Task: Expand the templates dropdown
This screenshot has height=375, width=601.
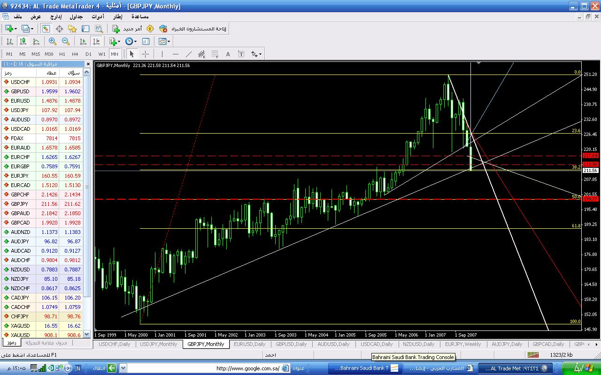Action: 164,41
